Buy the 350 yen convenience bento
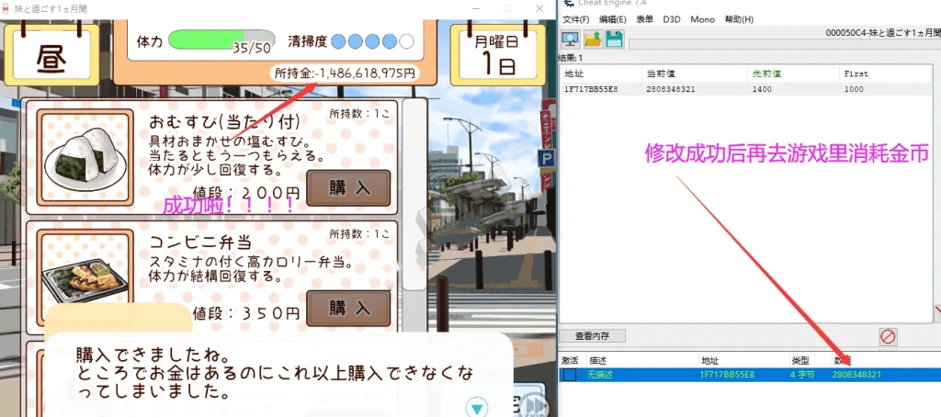The height and width of the screenshot is (417, 941). [x=347, y=307]
